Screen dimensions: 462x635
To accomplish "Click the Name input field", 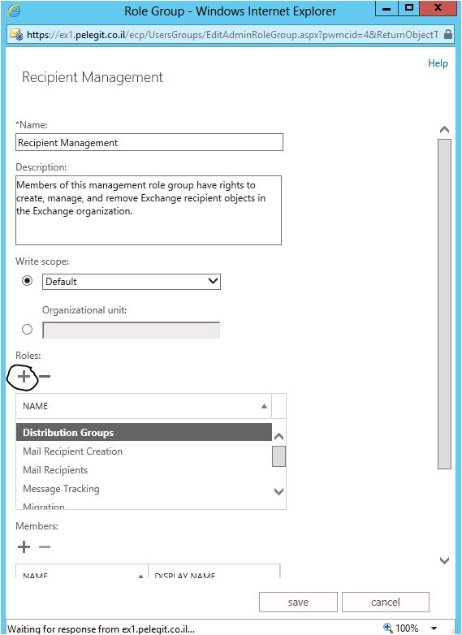I will pyautogui.click(x=149, y=143).
